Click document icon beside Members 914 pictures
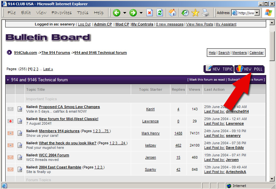The height and width of the screenshot is (189, 276). click(20, 133)
